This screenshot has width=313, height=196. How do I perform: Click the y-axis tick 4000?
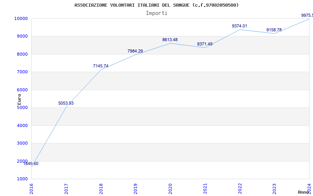22,125
